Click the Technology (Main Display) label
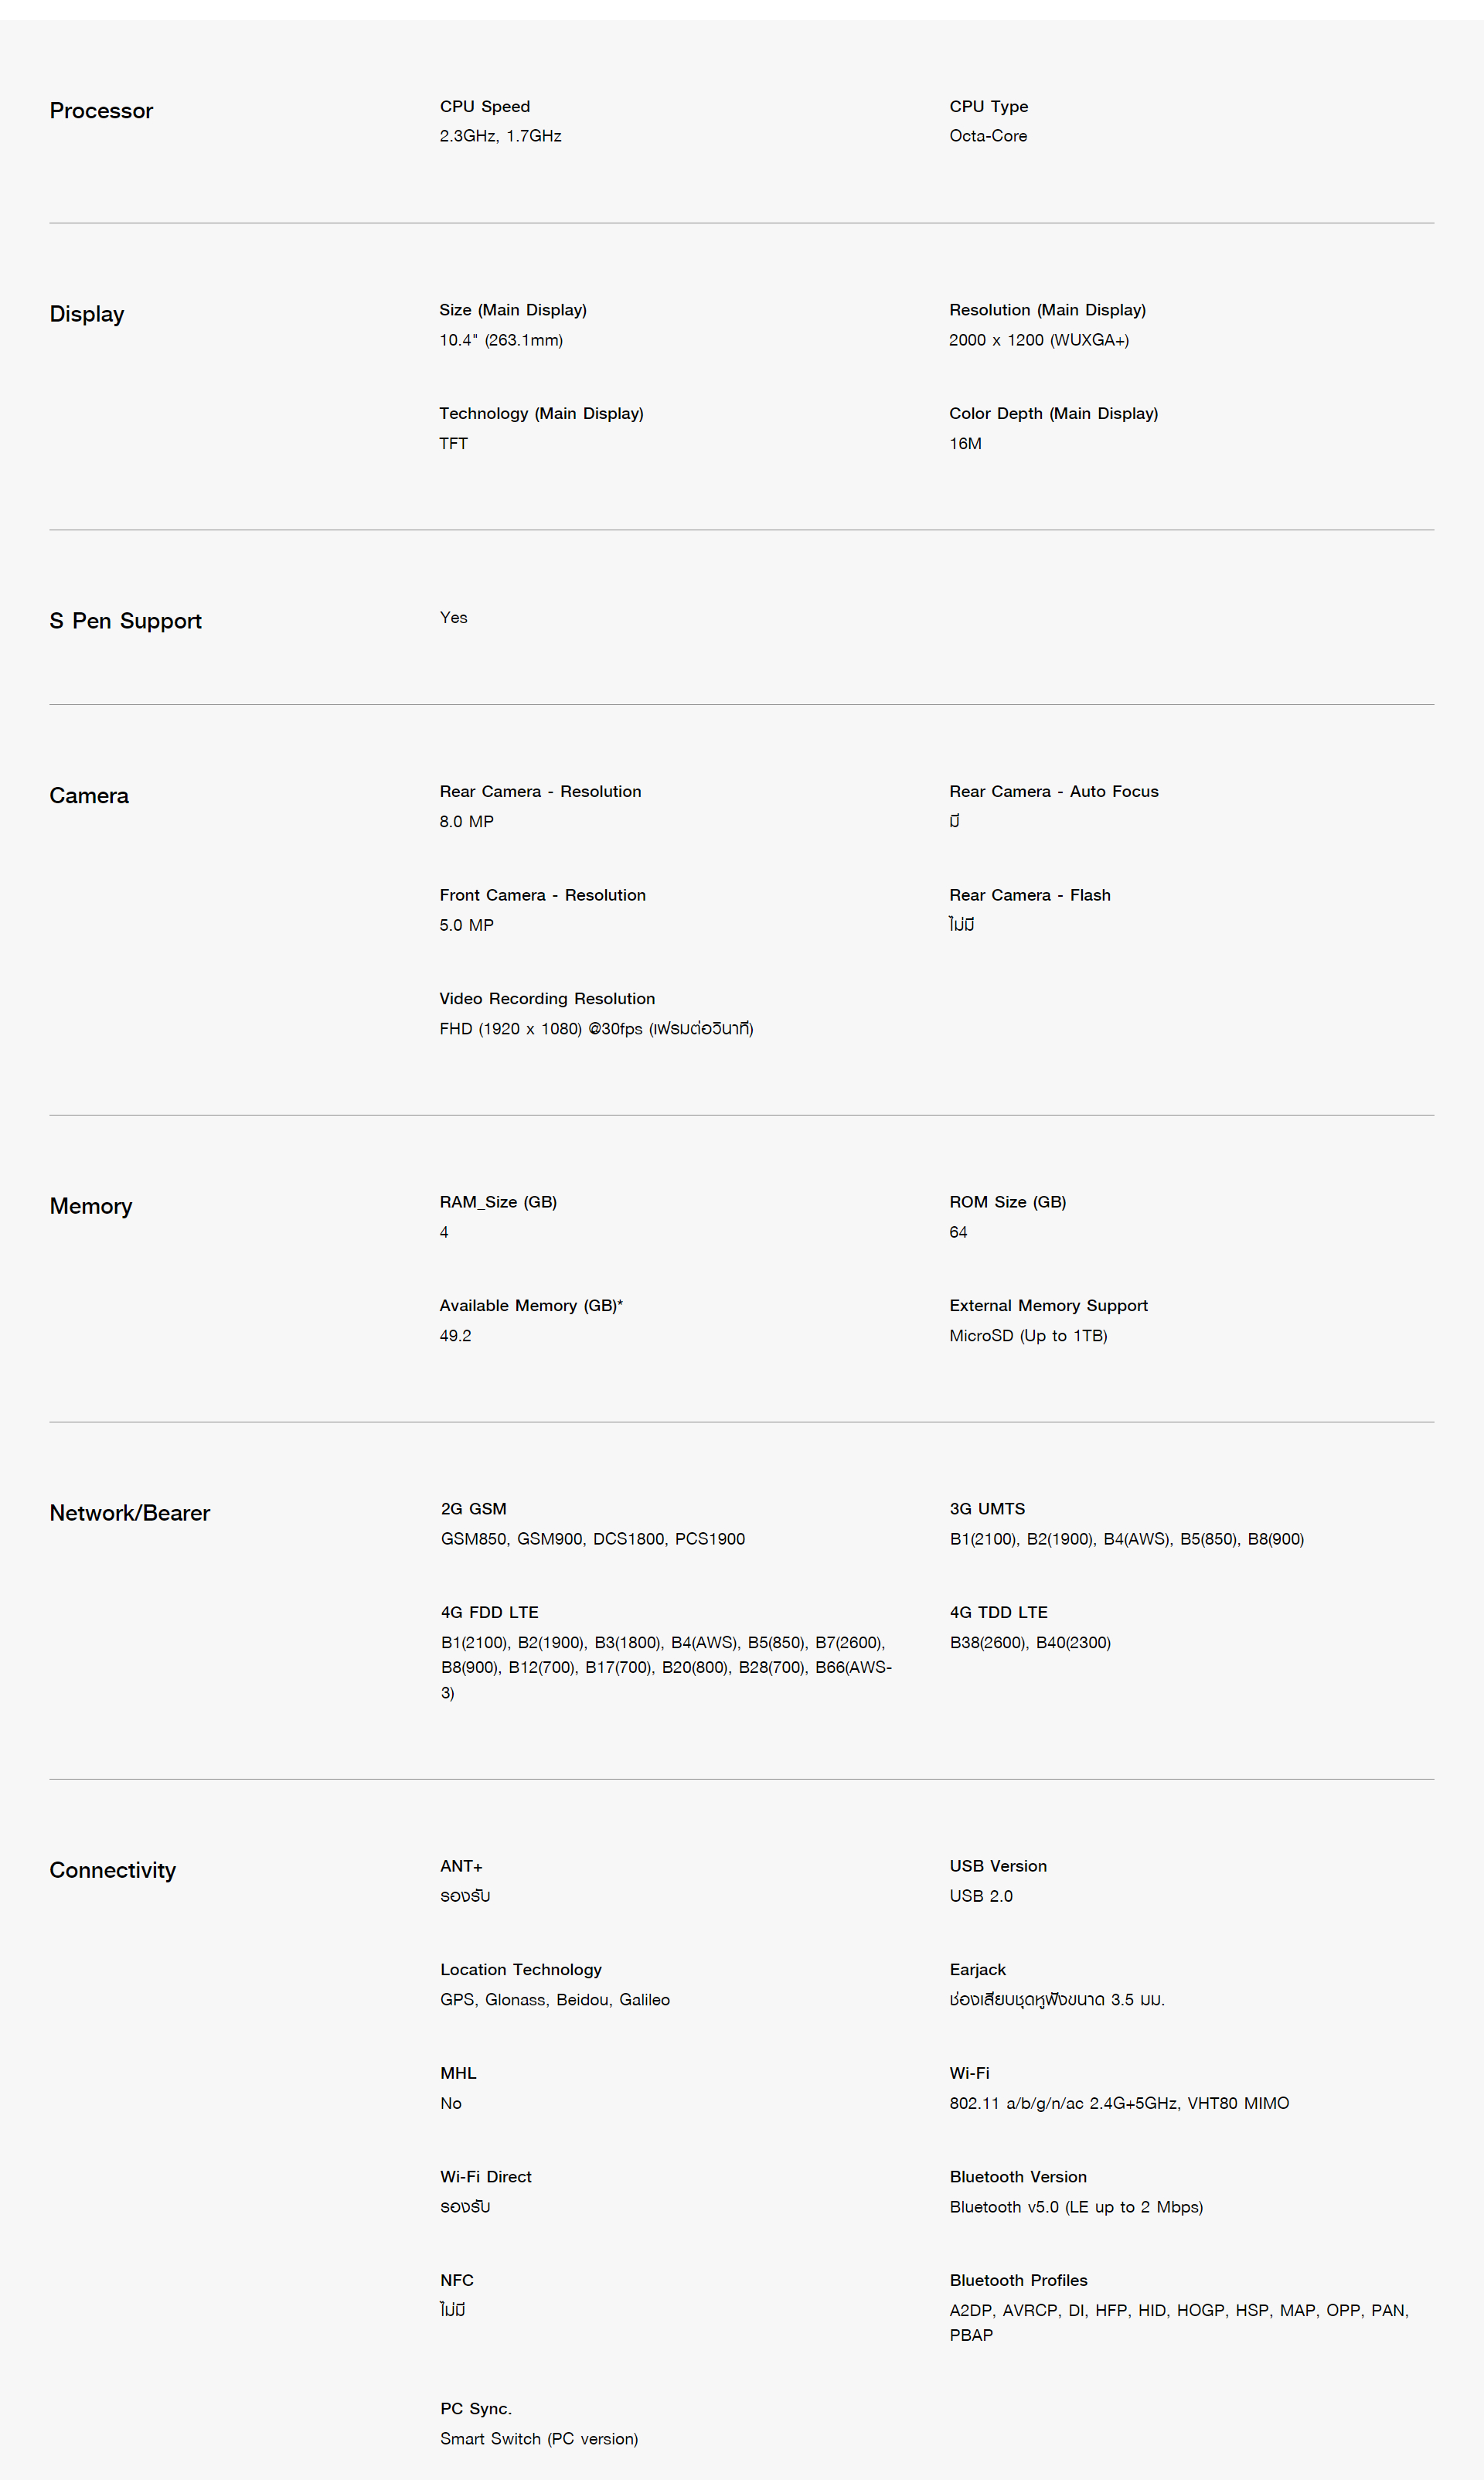 click(541, 413)
